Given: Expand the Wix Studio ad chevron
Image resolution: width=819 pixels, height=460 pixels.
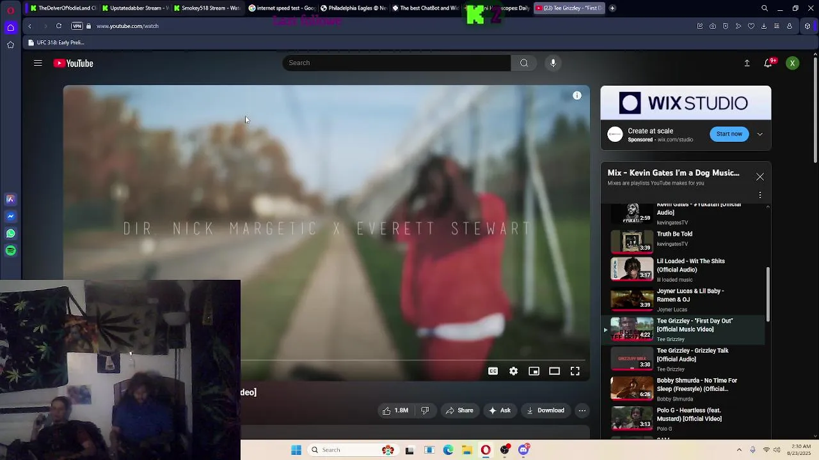Looking at the screenshot, I should point(760,134).
